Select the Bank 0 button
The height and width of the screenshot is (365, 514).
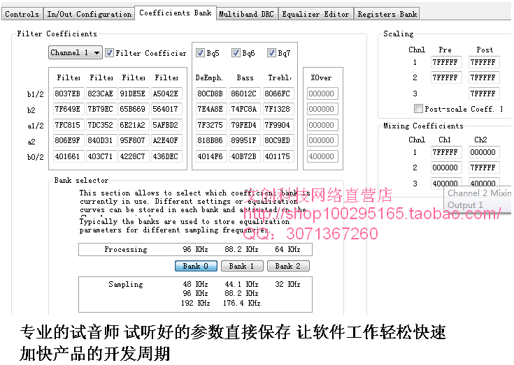196,266
